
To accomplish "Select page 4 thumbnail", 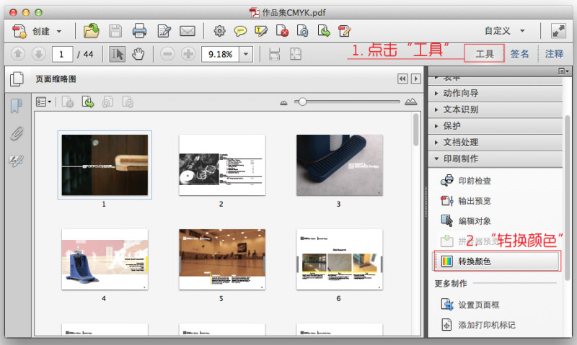I will (x=105, y=259).
